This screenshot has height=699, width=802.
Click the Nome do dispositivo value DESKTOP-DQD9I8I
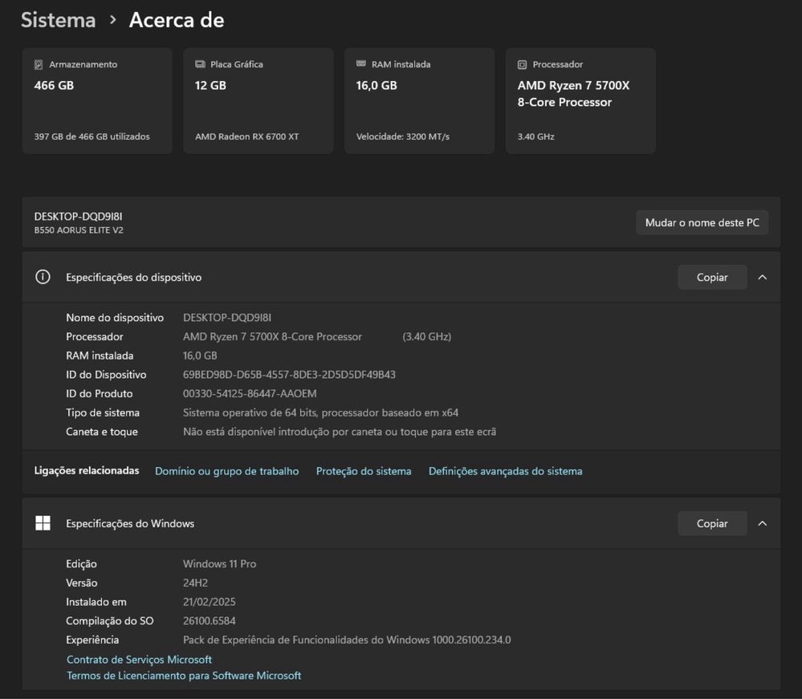(x=227, y=318)
